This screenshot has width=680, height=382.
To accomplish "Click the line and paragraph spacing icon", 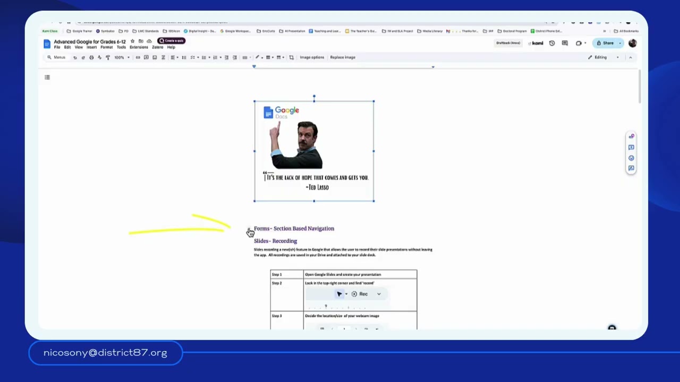I will click(x=184, y=57).
